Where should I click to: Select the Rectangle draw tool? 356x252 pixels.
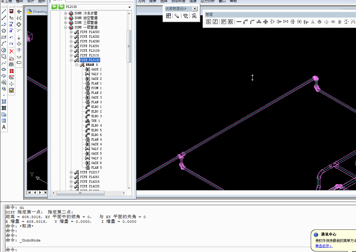(x=4, y=37)
